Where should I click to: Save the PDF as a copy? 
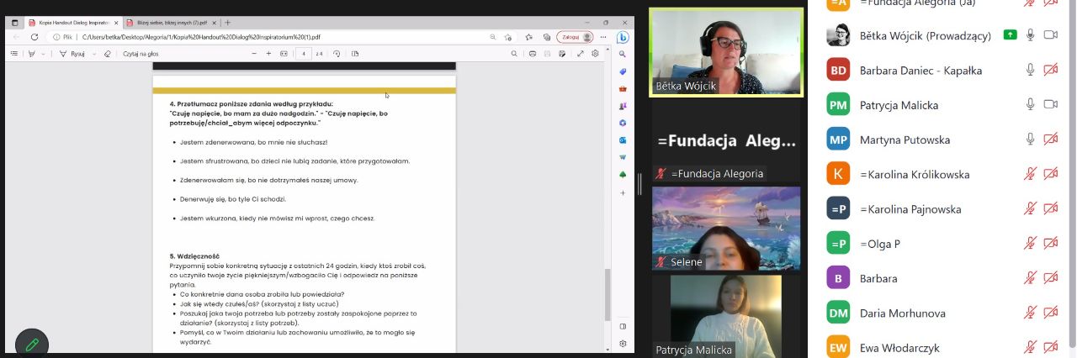[x=561, y=53]
